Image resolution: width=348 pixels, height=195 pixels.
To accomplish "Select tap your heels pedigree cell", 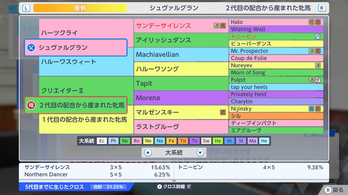I will pos(276,87).
